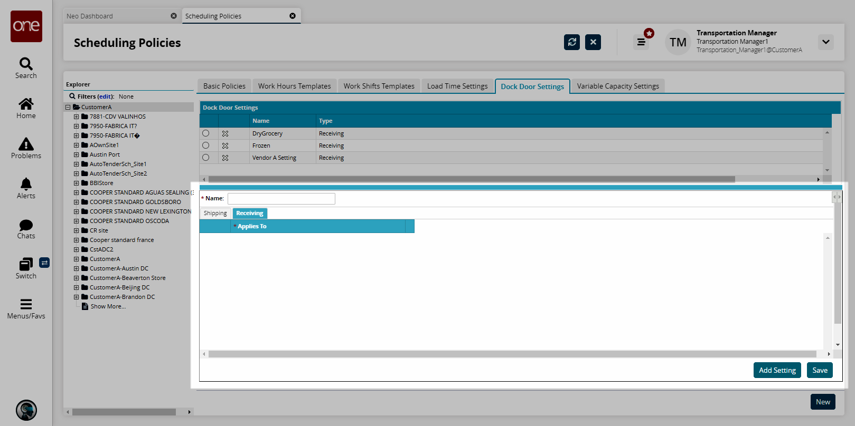The image size is (855, 426).
Task: Delete the Frozen setting row icon
Action: coord(225,146)
